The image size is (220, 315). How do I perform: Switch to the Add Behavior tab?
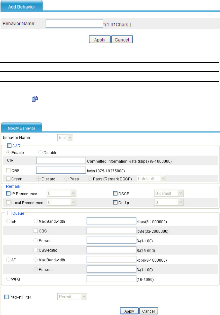[x=21, y=6]
